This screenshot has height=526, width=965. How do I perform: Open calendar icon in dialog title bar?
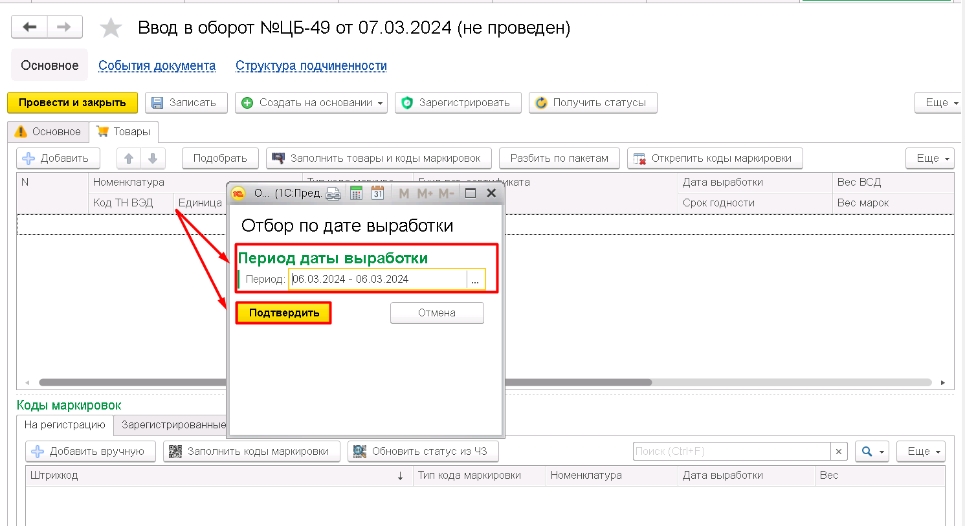378,193
